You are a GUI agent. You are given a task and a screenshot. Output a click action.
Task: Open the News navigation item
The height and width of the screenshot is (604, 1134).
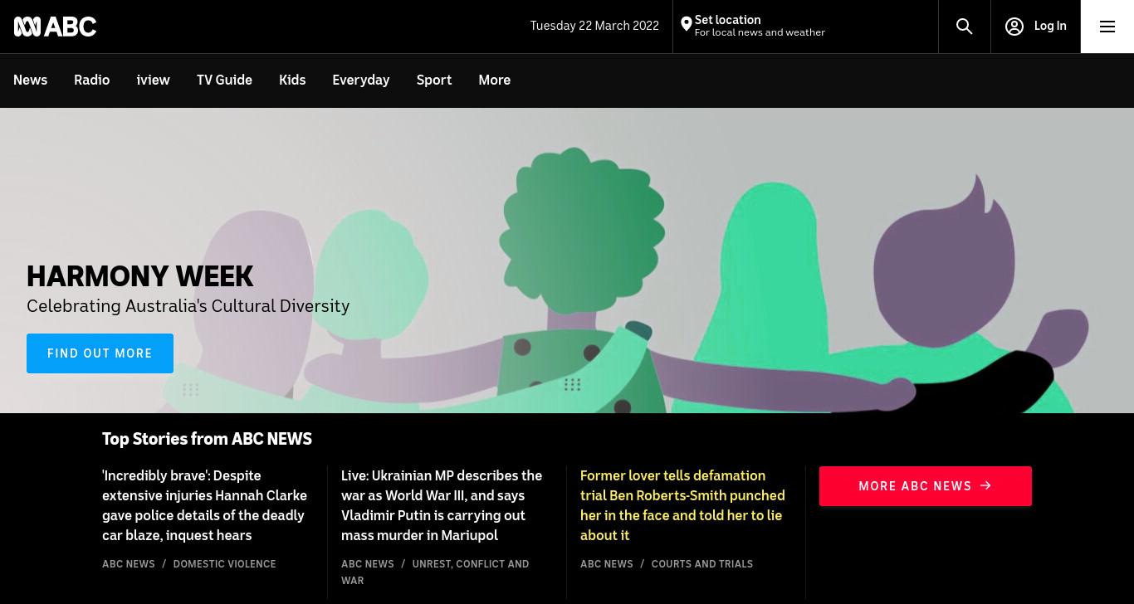(x=30, y=80)
